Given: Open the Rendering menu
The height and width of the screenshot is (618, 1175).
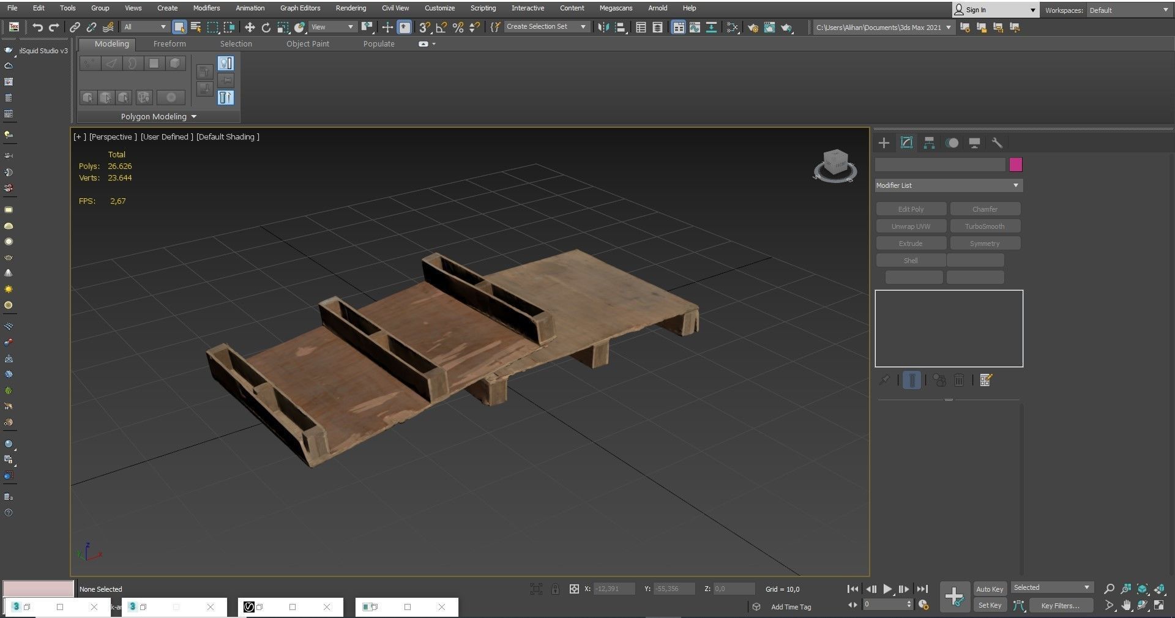Looking at the screenshot, I should [x=351, y=8].
